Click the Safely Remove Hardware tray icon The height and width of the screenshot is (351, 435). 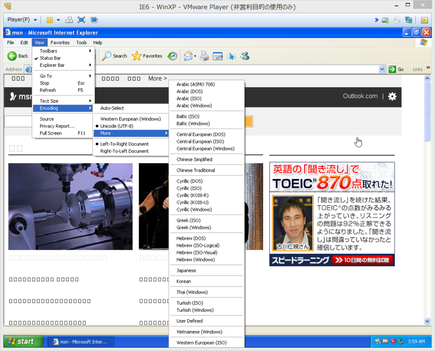(400, 341)
